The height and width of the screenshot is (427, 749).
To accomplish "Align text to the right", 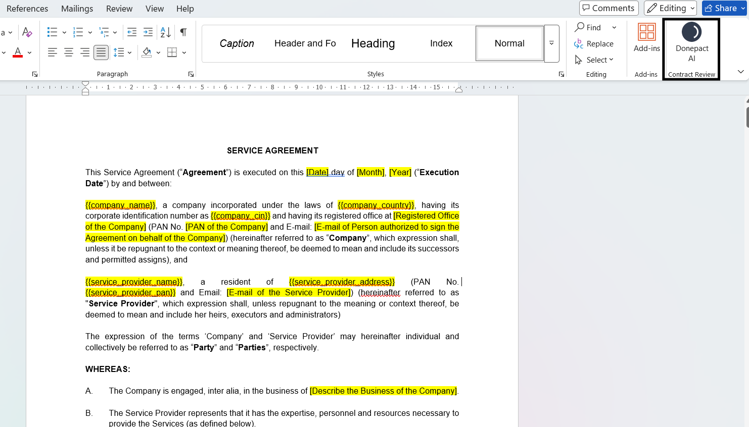I will (84, 52).
